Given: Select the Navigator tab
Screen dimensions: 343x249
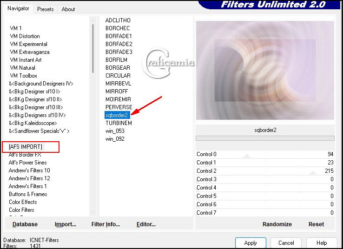Looking at the screenshot, I should [18, 8].
